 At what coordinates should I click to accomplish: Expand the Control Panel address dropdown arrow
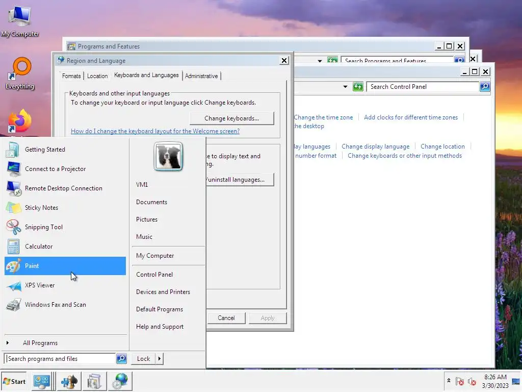pyautogui.click(x=345, y=87)
